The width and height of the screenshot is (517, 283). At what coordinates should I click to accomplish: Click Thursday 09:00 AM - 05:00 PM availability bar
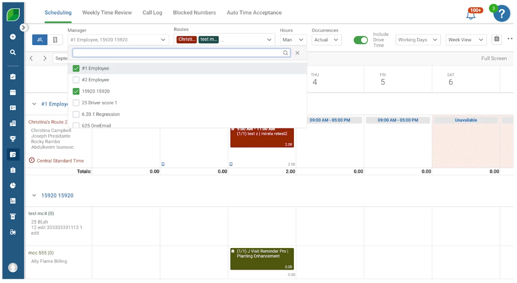pos(330,120)
